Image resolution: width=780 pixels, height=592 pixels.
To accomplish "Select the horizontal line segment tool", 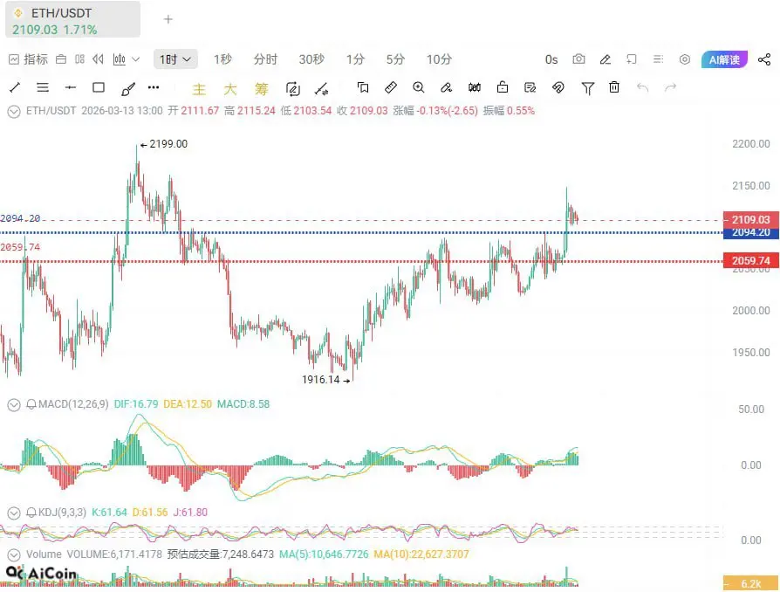I will pyautogui.click(x=71, y=88).
